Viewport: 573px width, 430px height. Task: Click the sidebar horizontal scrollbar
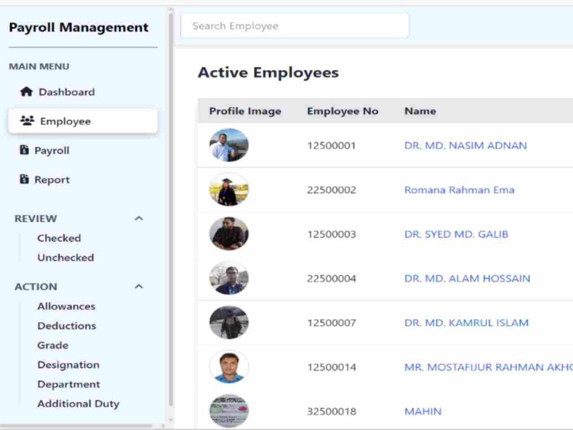pos(77,426)
